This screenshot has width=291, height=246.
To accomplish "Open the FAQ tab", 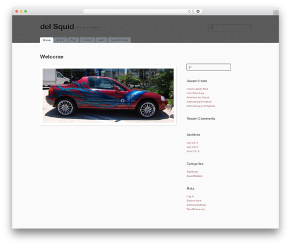I will pos(101,40).
